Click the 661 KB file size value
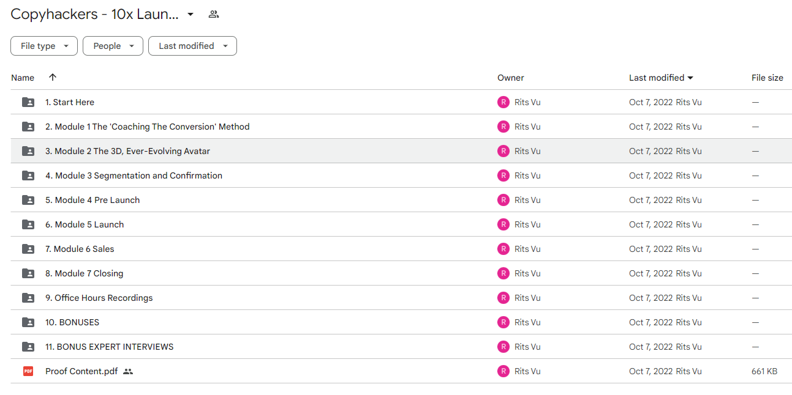The image size is (792, 395). click(764, 371)
